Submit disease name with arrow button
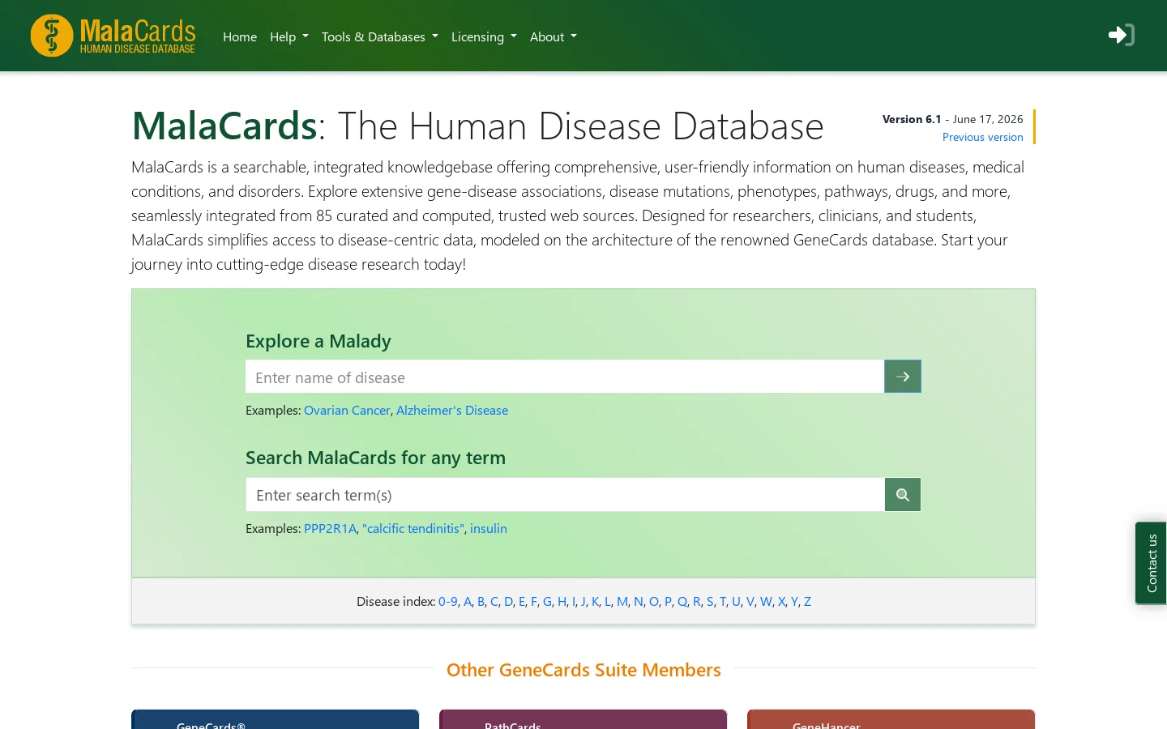Image resolution: width=1167 pixels, height=729 pixels. click(x=903, y=377)
